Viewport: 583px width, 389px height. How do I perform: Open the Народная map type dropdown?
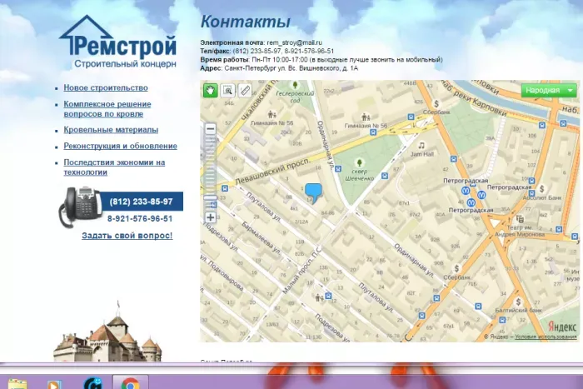[x=549, y=90]
